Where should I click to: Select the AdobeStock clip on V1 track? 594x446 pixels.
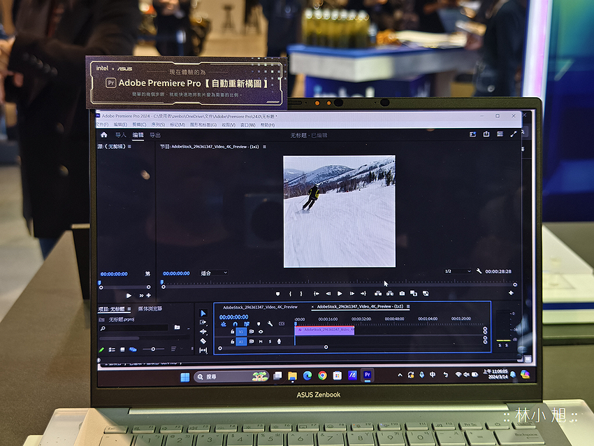click(x=325, y=330)
